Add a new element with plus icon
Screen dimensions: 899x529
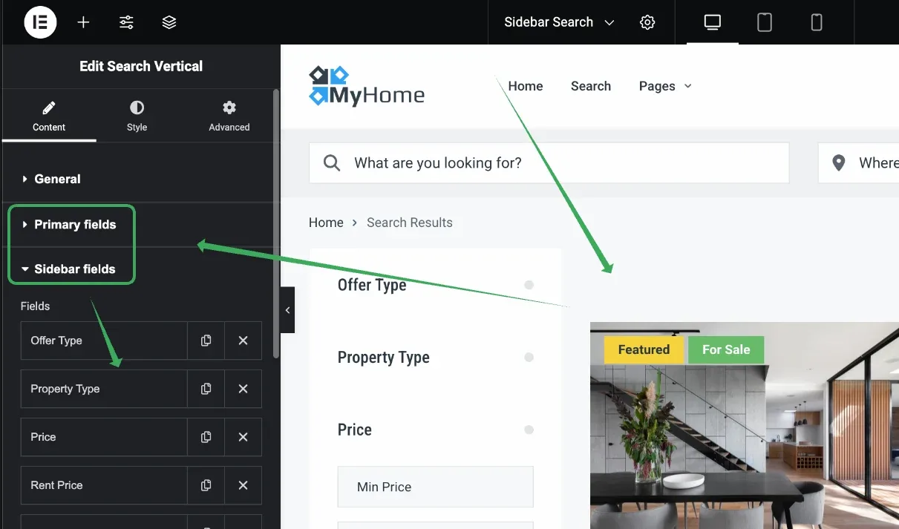point(83,22)
